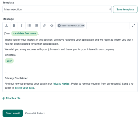140x119 pixels.
Task: Insert a self-schedule link
Action: point(71,25)
